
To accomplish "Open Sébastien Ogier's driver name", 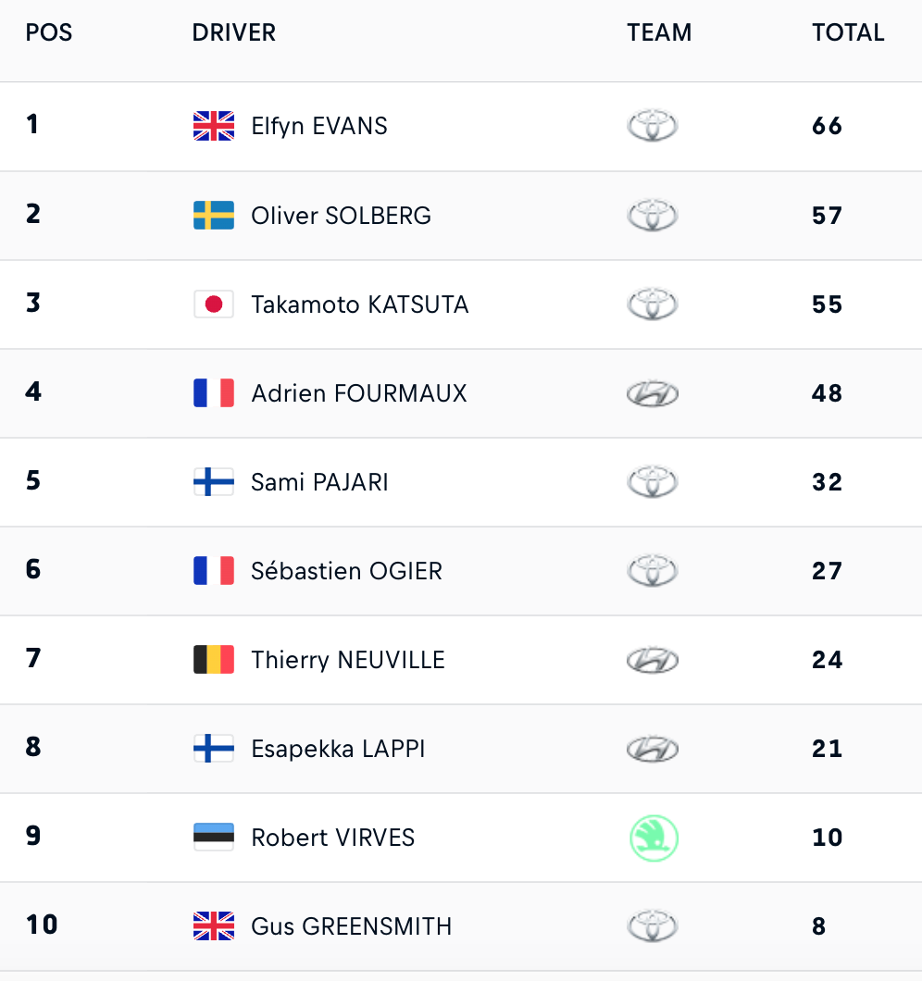I will click(x=347, y=571).
